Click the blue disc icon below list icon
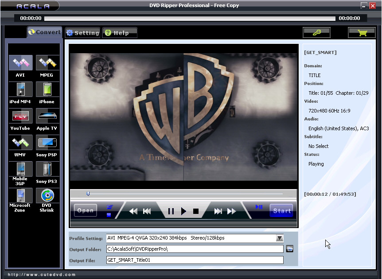Viewport: 382px width, 279px height. 109,215
